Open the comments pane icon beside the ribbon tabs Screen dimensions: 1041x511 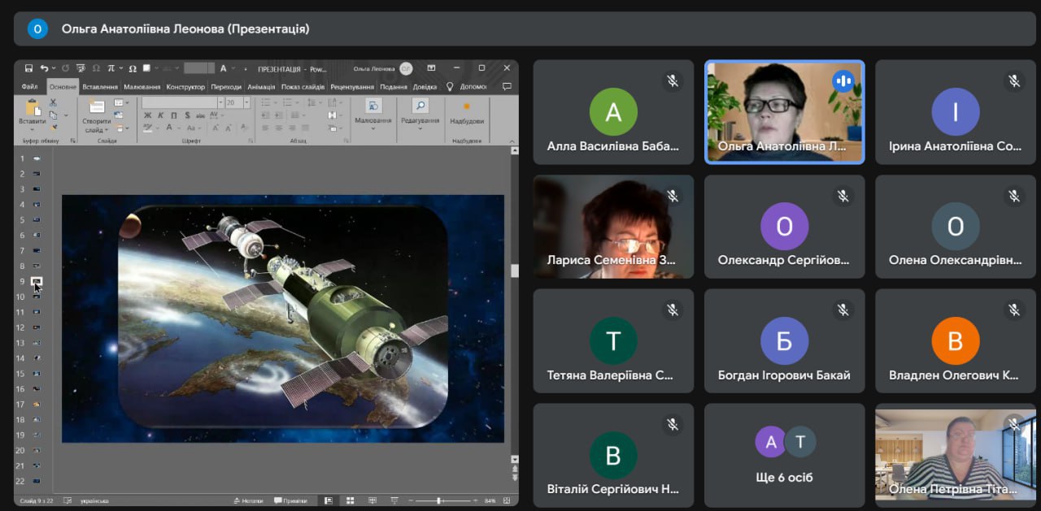coord(507,87)
